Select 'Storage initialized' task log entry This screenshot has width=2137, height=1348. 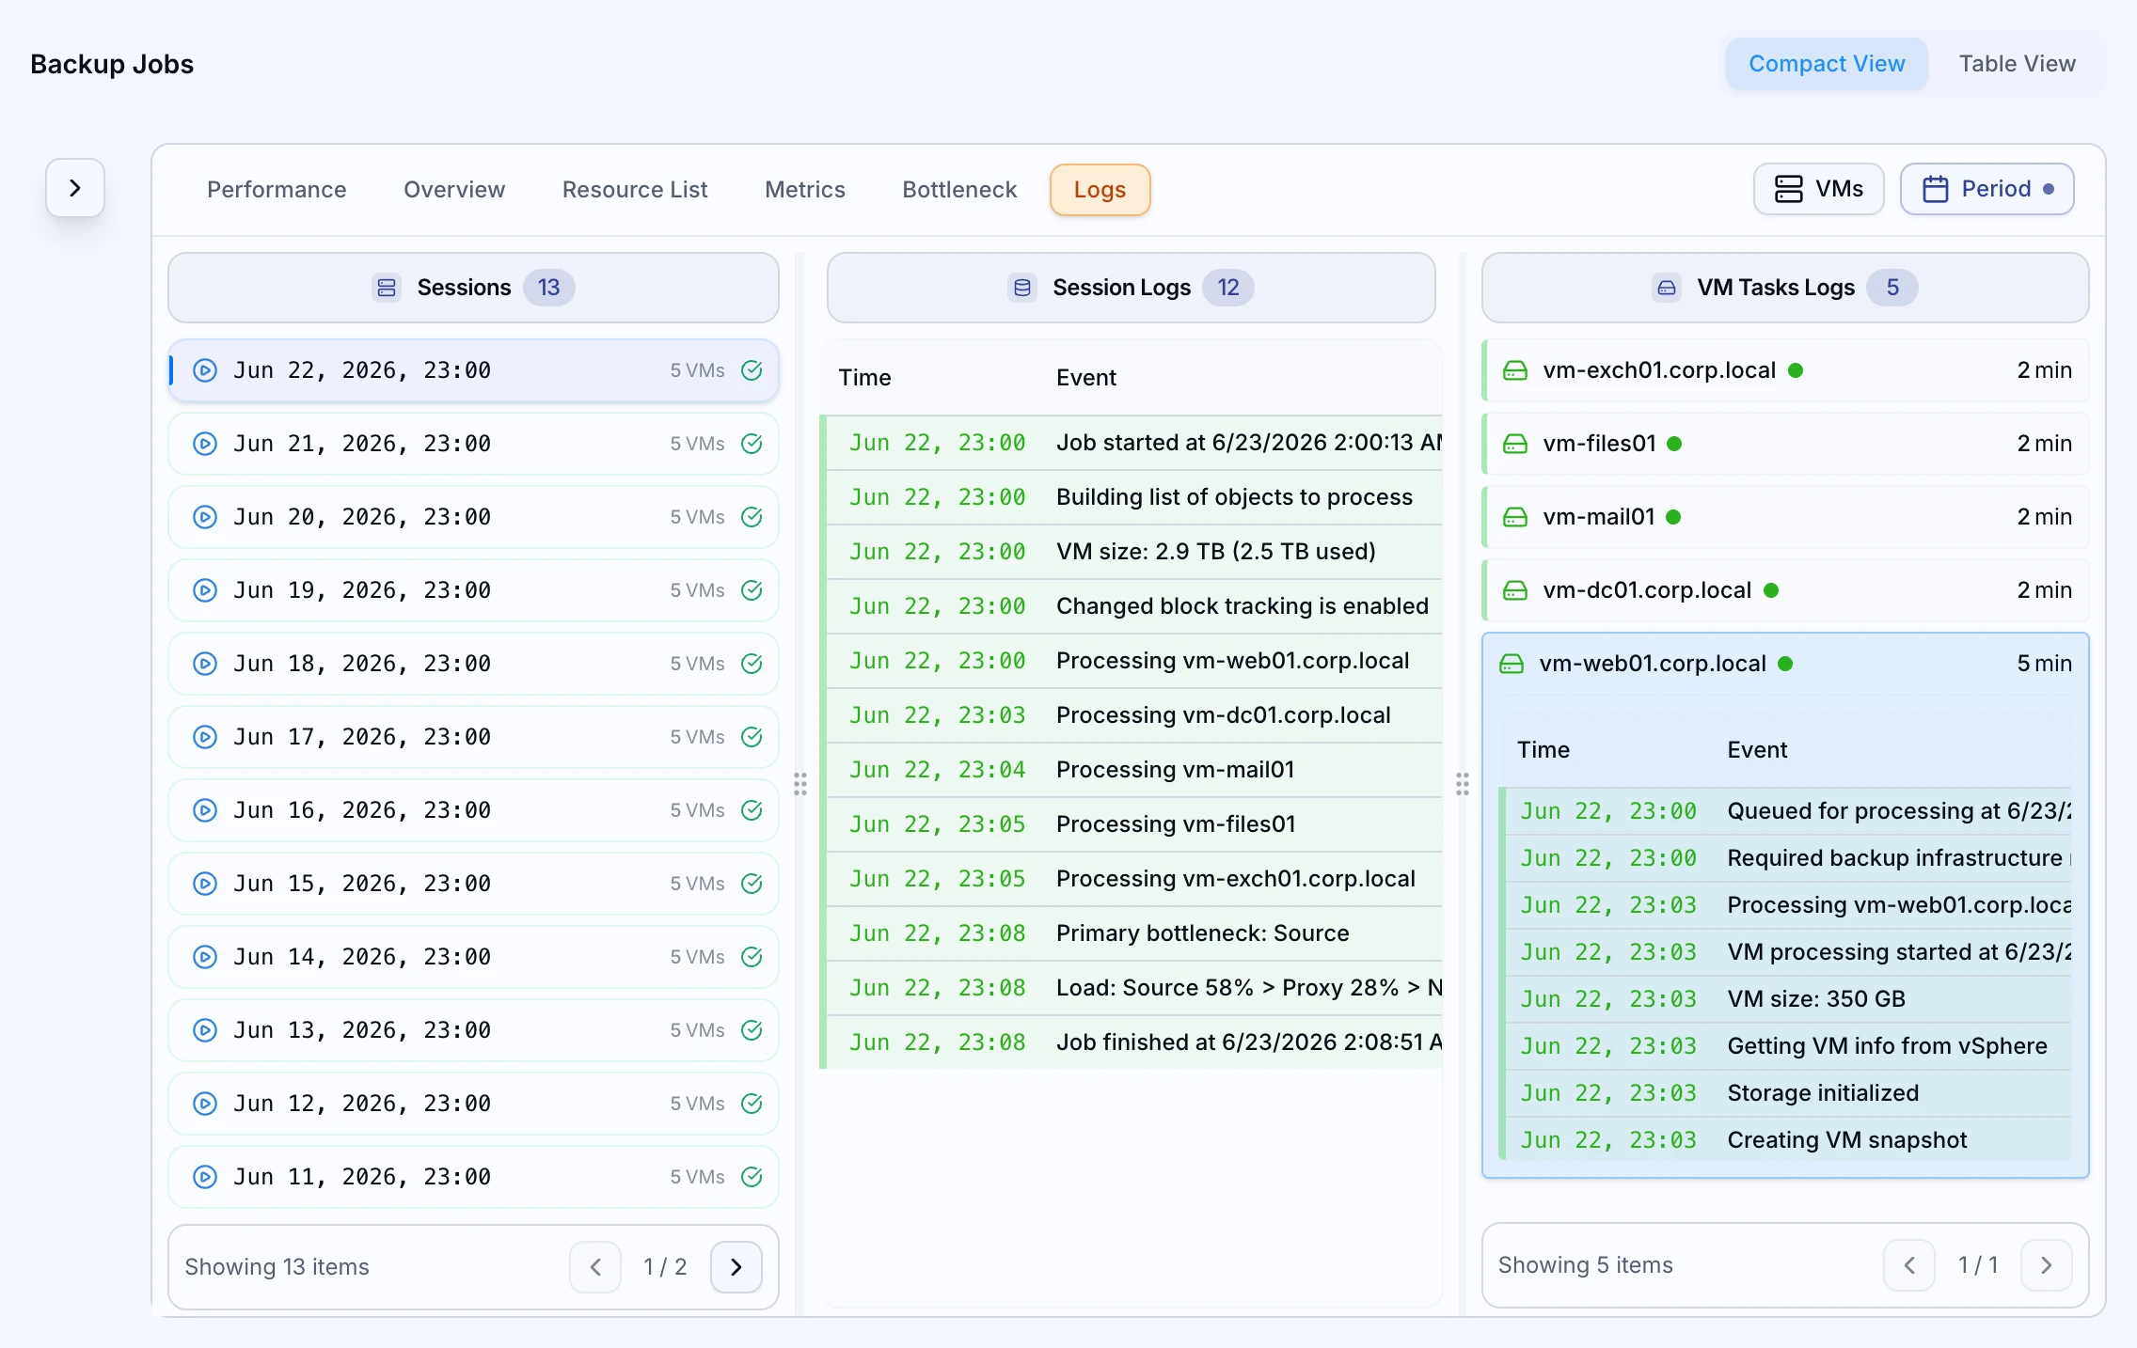point(1785,1093)
